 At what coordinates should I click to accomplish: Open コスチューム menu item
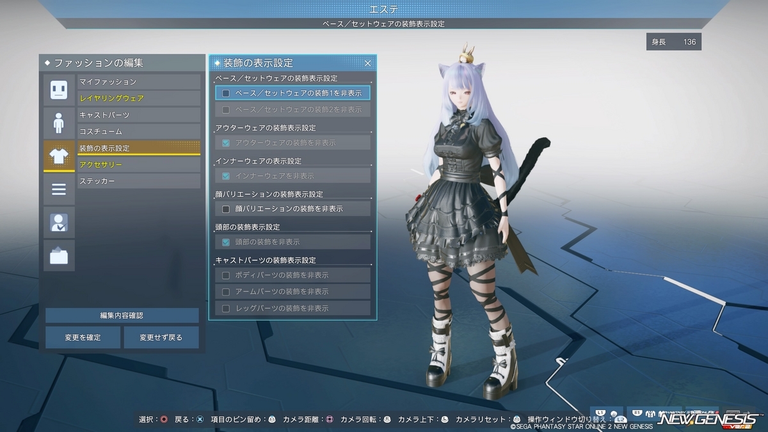[139, 132]
